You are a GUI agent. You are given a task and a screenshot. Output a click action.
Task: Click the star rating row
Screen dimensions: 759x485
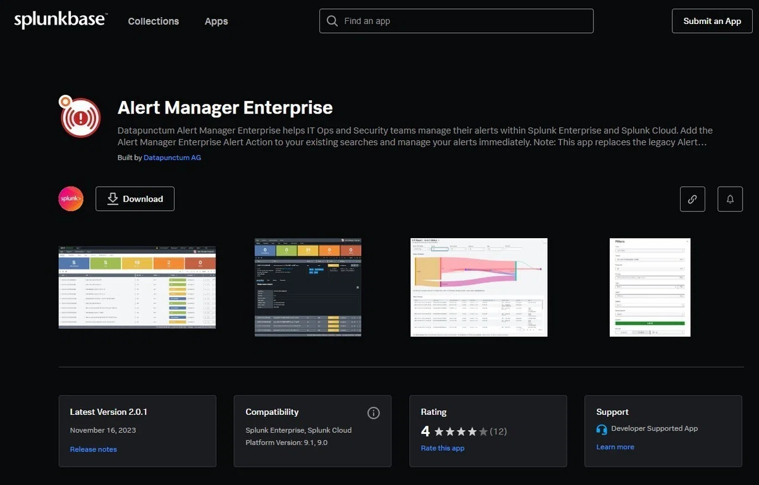[461, 431]
